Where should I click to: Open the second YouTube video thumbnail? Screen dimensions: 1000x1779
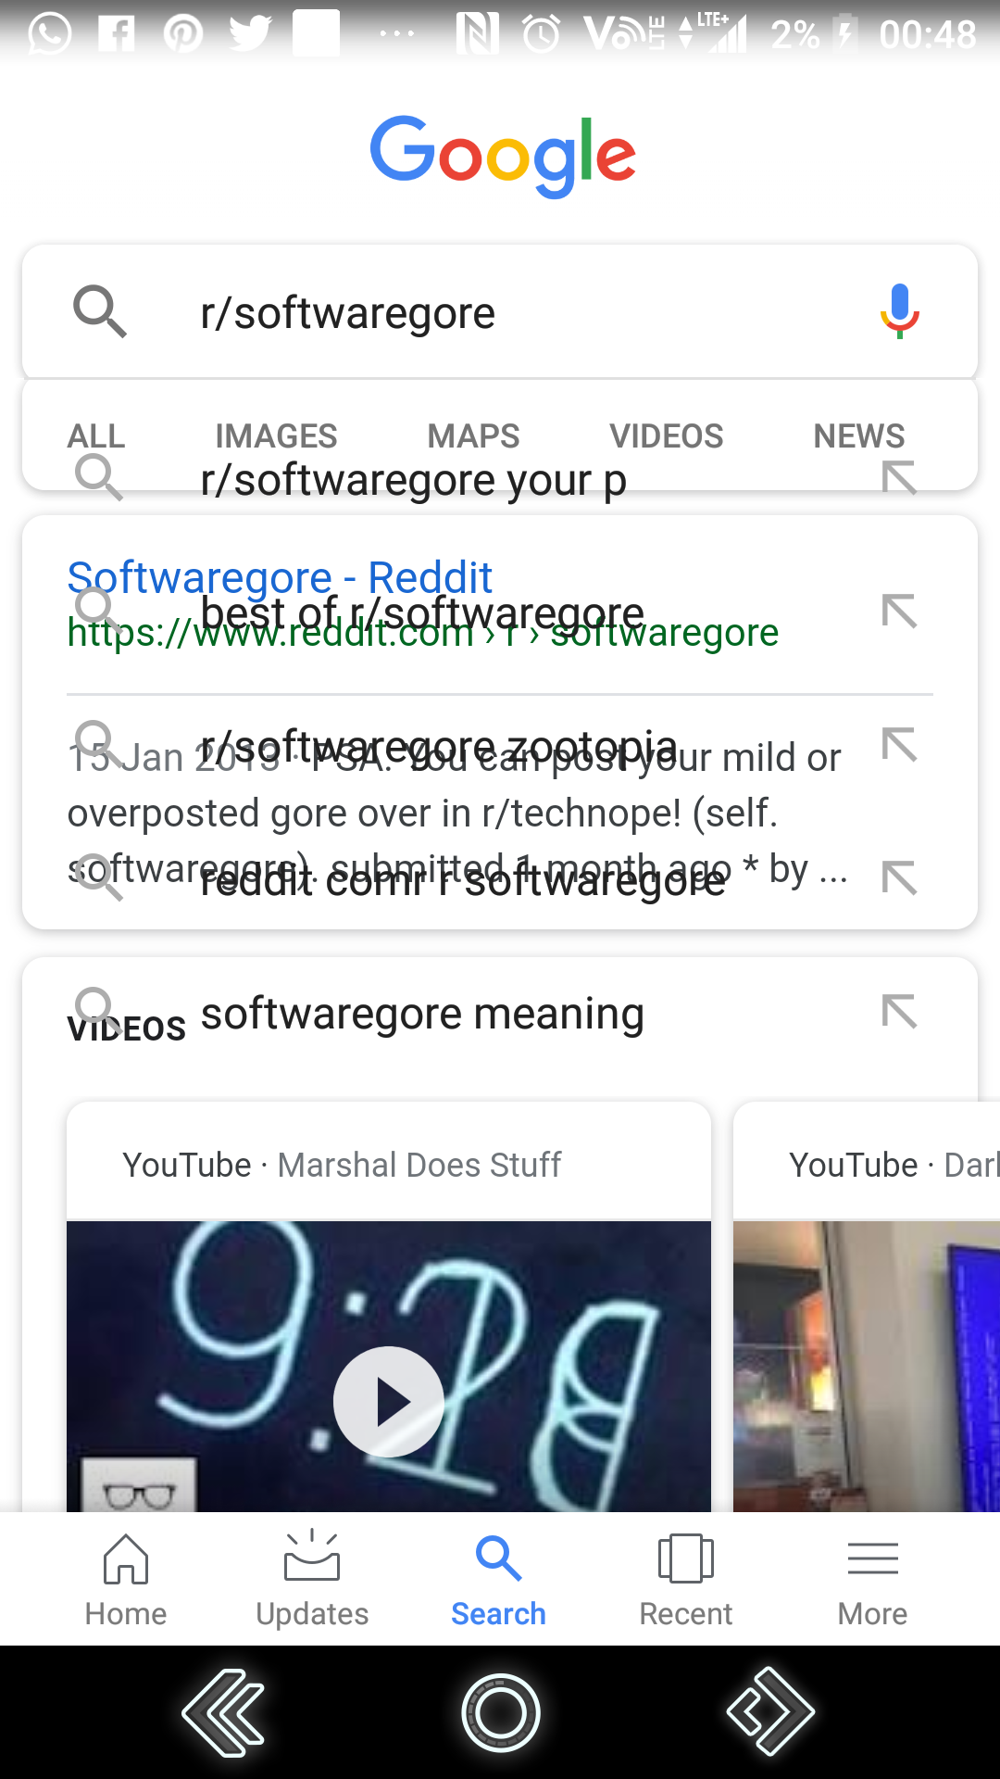click(867, 1366)
